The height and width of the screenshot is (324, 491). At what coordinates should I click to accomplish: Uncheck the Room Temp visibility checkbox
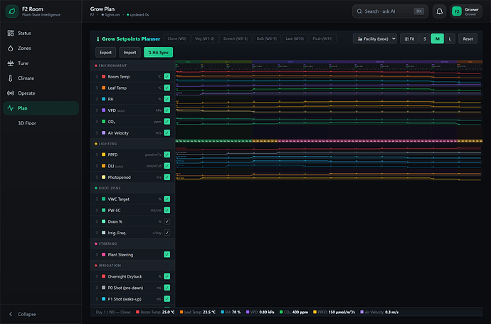click(167, 76)
